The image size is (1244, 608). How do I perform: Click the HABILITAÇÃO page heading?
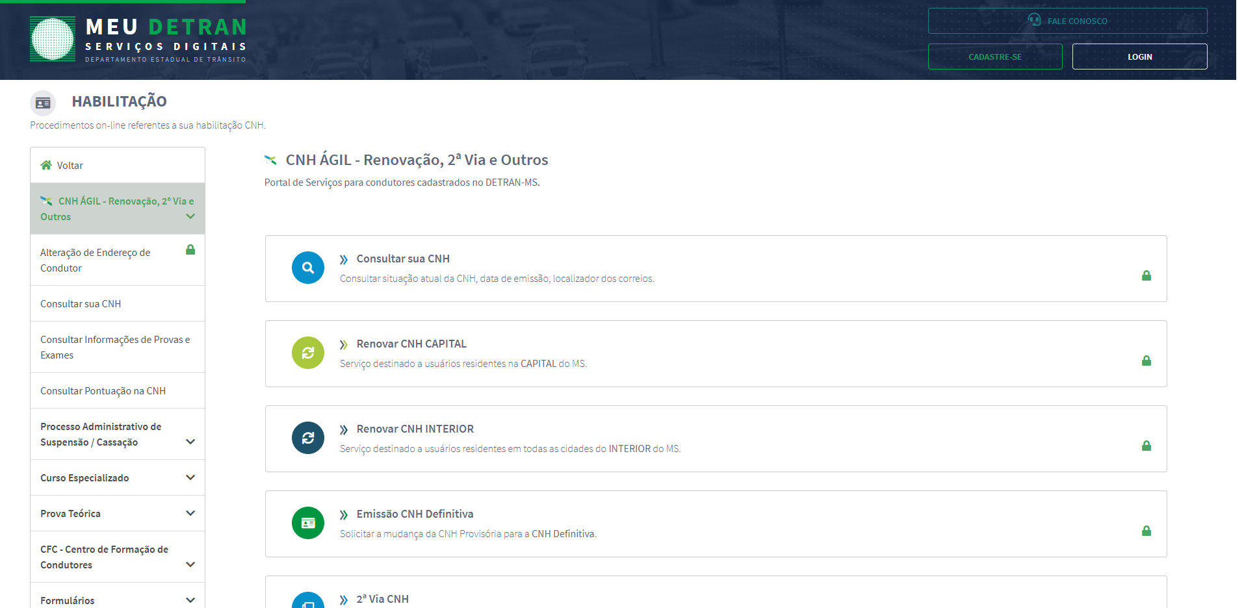(119, 101)
